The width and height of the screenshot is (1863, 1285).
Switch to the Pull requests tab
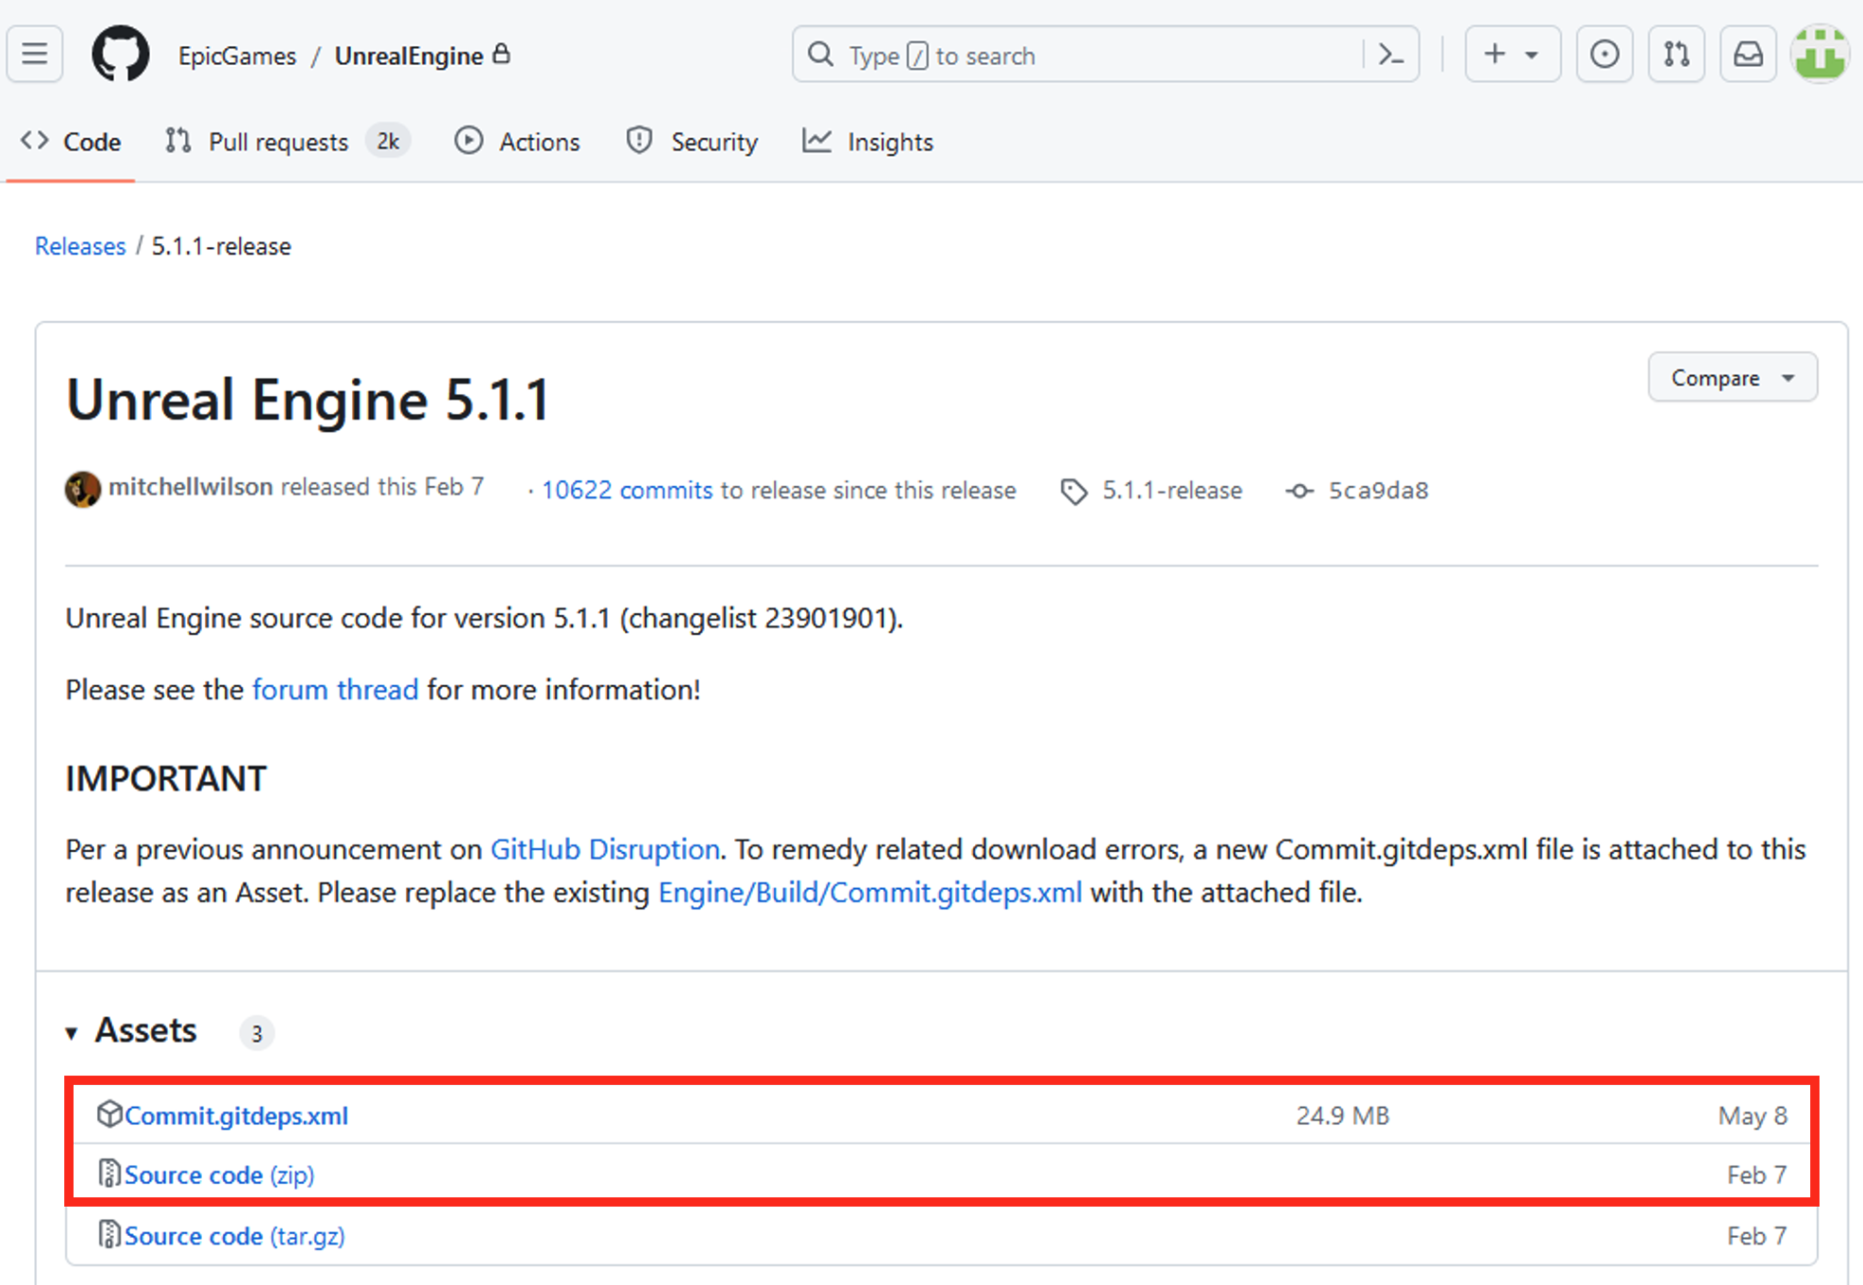point(277,142)
